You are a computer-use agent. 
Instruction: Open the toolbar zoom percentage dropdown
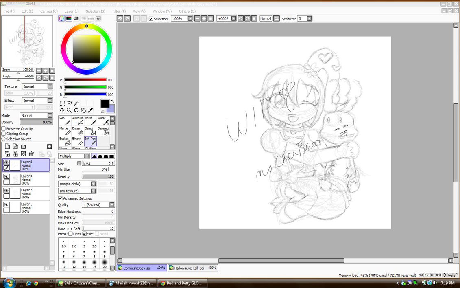click(190, 18)
